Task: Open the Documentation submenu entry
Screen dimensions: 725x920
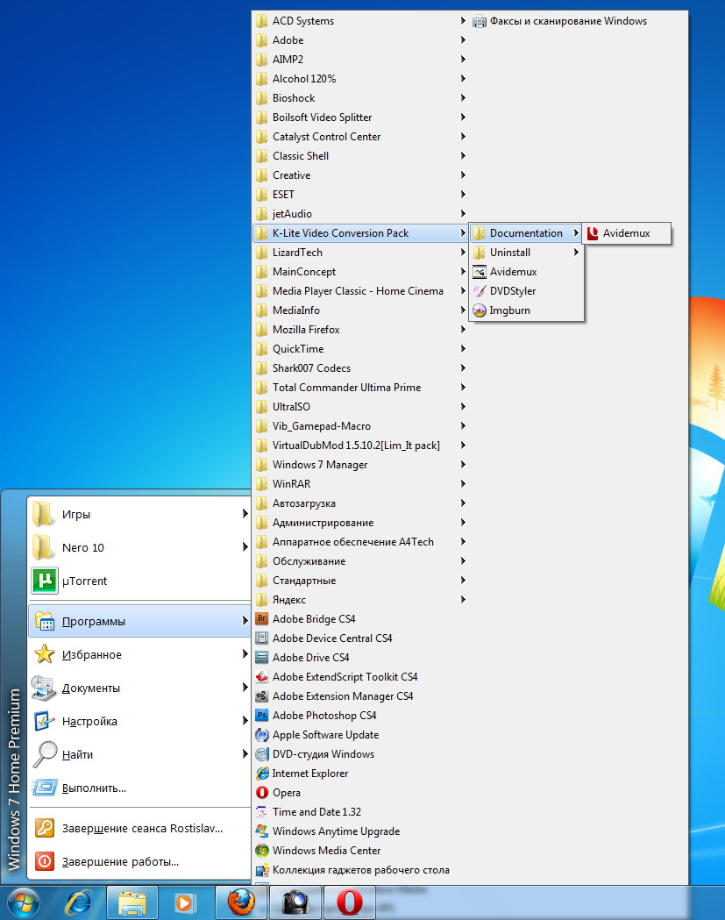Action: click(526, 233)
